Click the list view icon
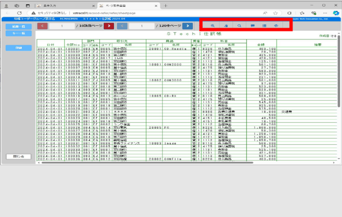The width and height of the screenshot is (342, 217). point(265,26)
